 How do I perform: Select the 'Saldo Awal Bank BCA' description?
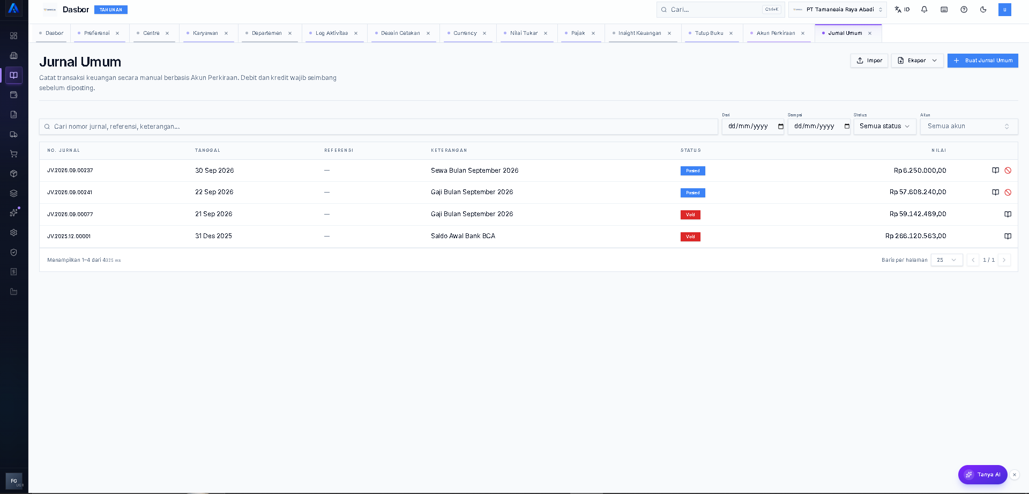pyautogui.click(x=463, y=236)
